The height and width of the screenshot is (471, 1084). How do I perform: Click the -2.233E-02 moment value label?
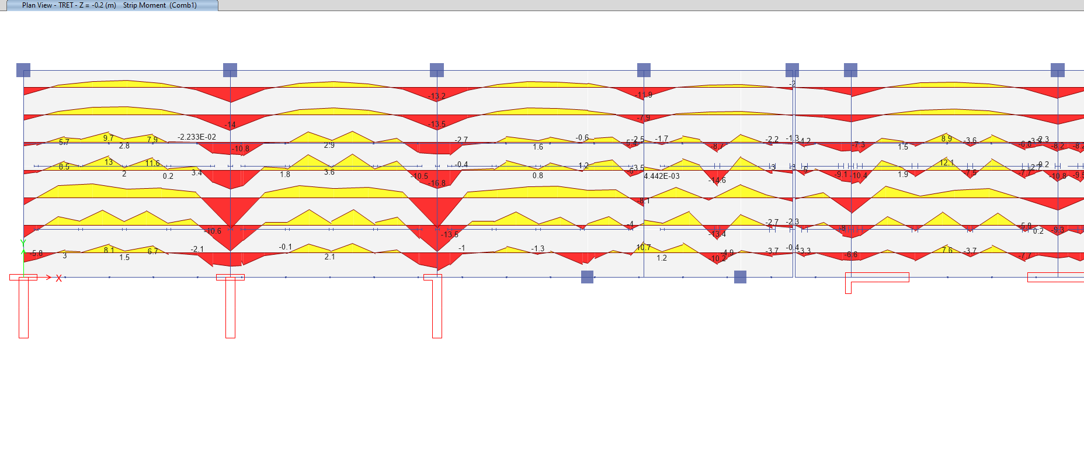tap(197, 137)
